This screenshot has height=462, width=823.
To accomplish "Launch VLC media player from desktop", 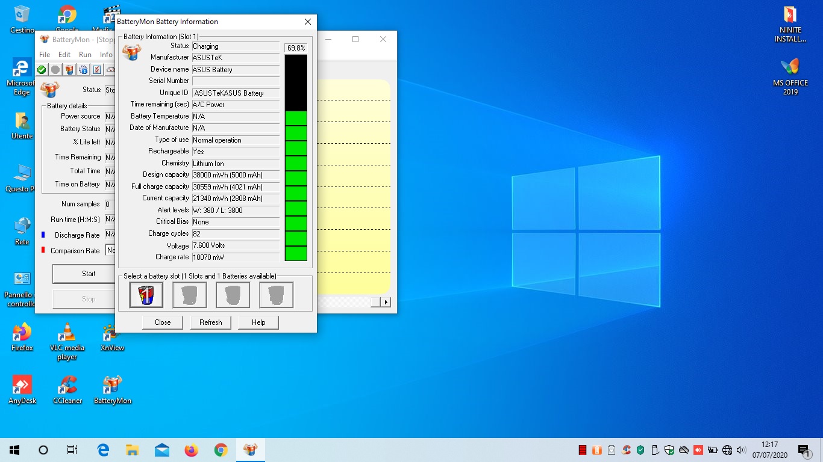I will 67,341.
